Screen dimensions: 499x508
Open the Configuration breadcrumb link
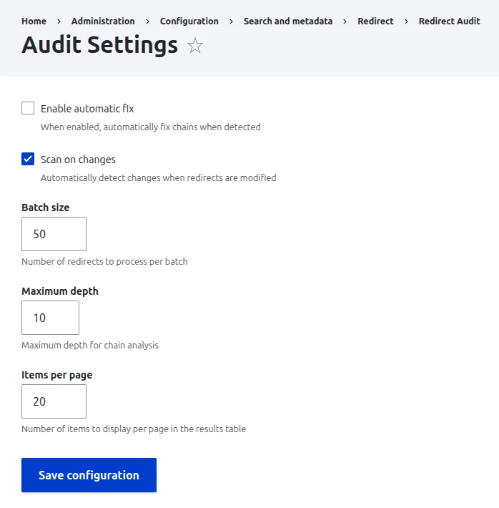click(x=189, y=21)
